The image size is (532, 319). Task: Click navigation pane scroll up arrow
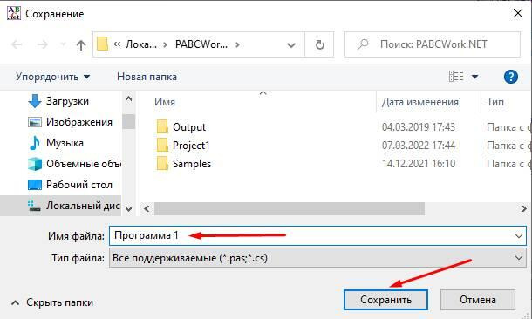(x=128, y=99)
